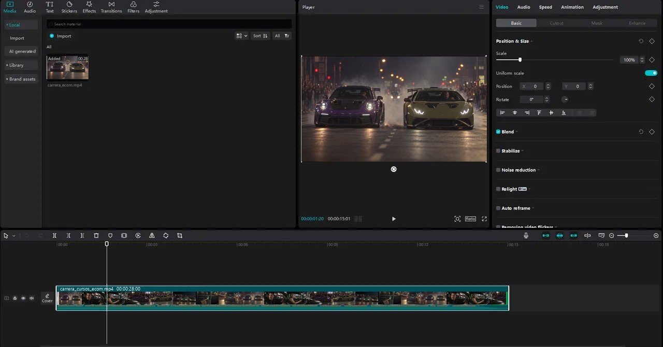Viewport: 663px width, 347px height.
Task: Open the Mask sub-tab
Action: click(597, 23)
